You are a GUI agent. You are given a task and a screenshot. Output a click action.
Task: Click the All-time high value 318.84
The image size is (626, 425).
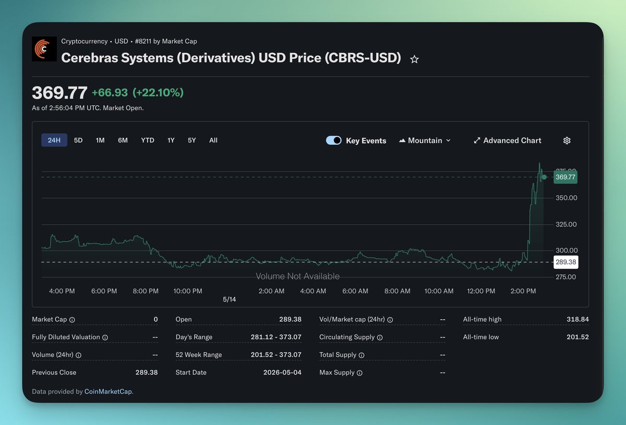pos(577,320)
